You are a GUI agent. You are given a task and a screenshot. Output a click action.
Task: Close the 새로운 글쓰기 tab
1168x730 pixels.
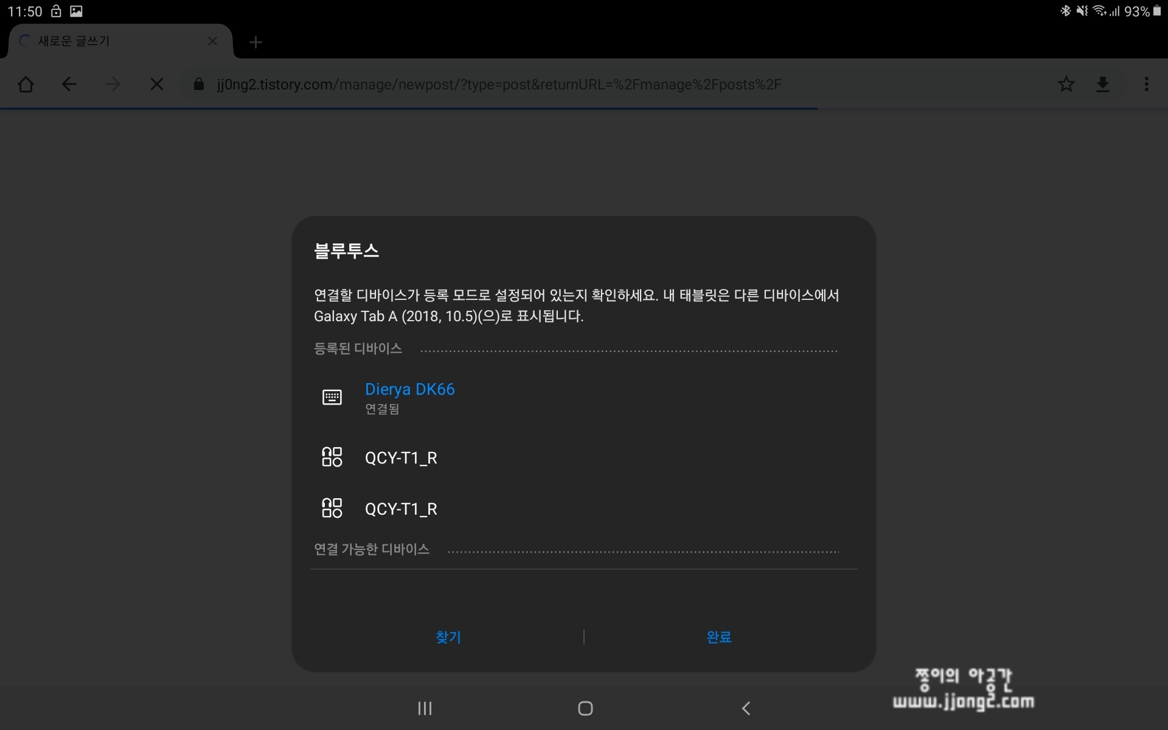(212, 41)
